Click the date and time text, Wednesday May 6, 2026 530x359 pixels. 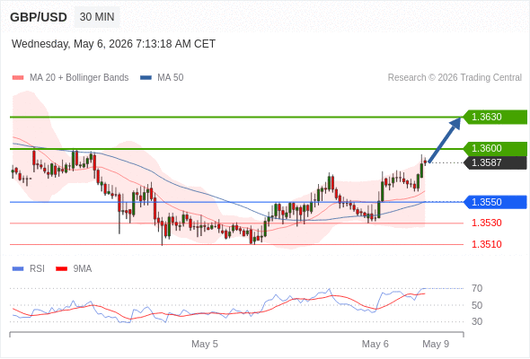(x=113, y=44)
